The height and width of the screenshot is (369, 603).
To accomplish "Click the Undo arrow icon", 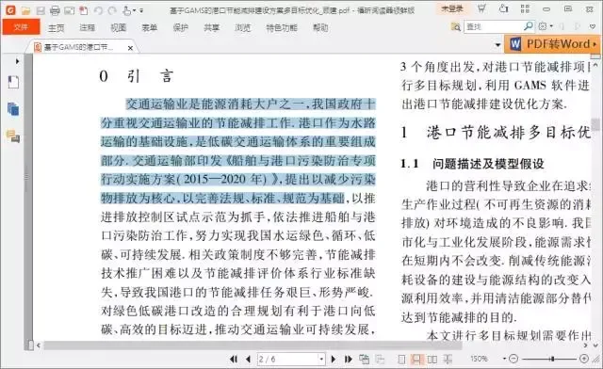I will (x=98, y=10).
